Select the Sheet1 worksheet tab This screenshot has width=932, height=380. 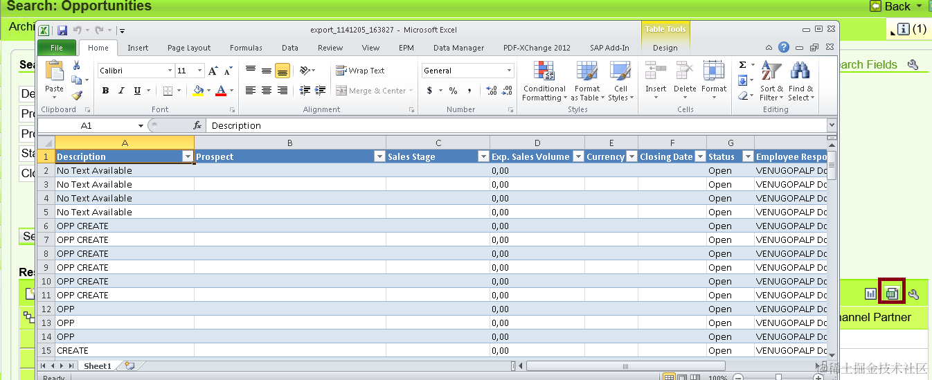tap(98, 366)
